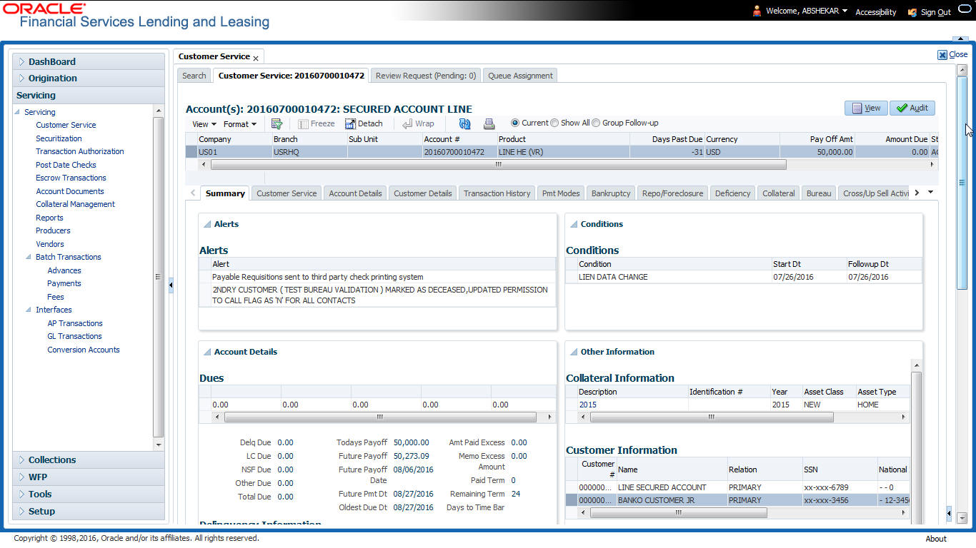This screenshot has height=548, width=976.
Task: Open the About link in footer
Action: [x=936, y=539]
